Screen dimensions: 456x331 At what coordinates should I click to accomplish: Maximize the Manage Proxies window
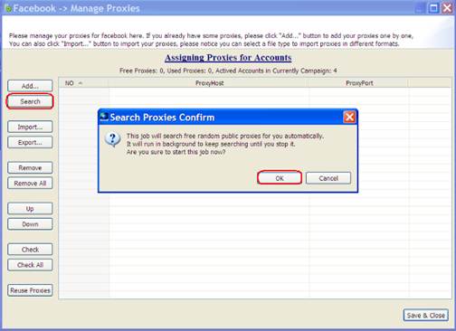pos(433,8)
